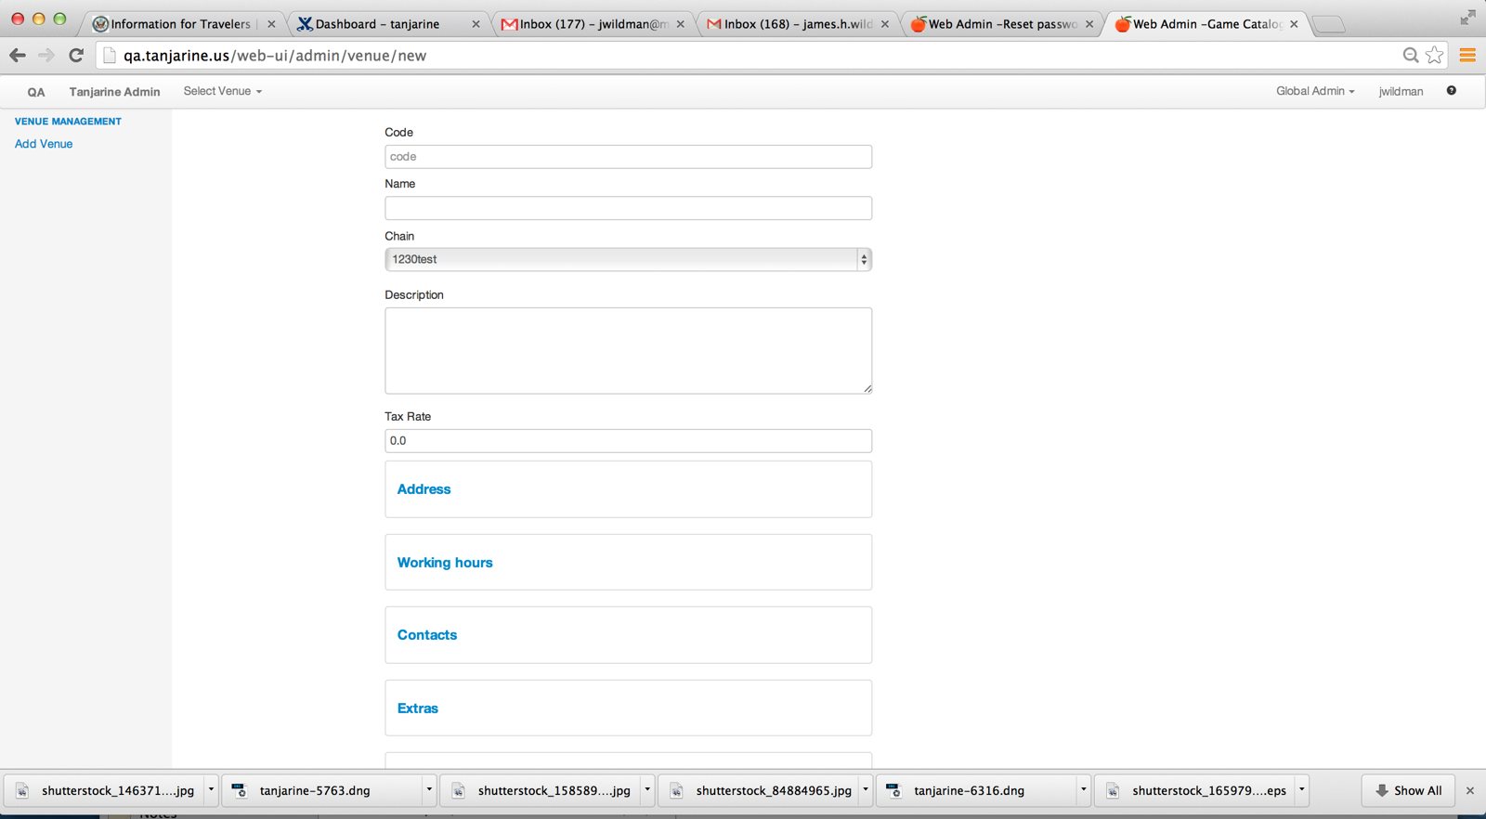This screenshot has width=1486, height=819.
Task: Close the Dashboard - tanjarine tab
Action: [x=476, y=24]
